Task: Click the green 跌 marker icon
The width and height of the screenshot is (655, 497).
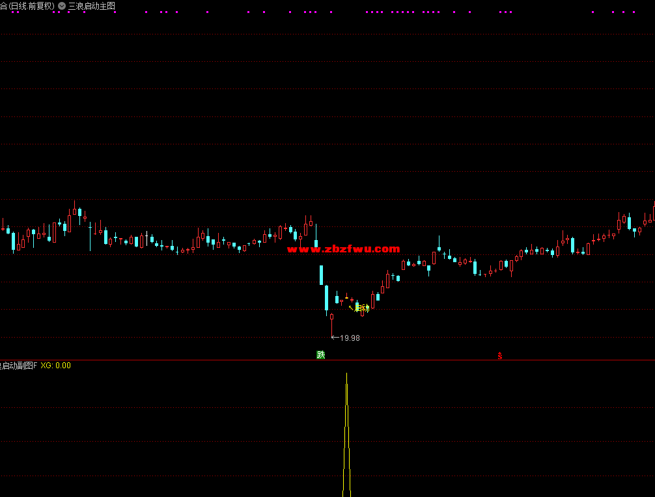Action: point(320,355)
